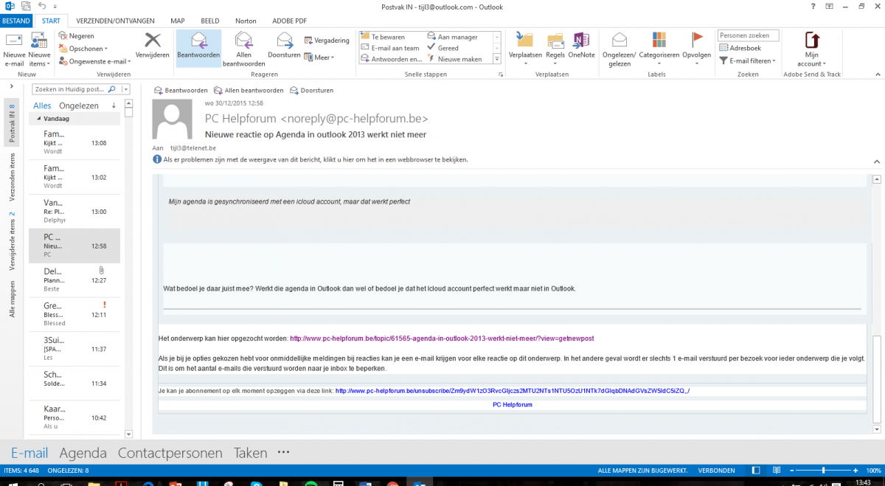Click Allen beantwoorden in the reading pane

tap(249, 90)
